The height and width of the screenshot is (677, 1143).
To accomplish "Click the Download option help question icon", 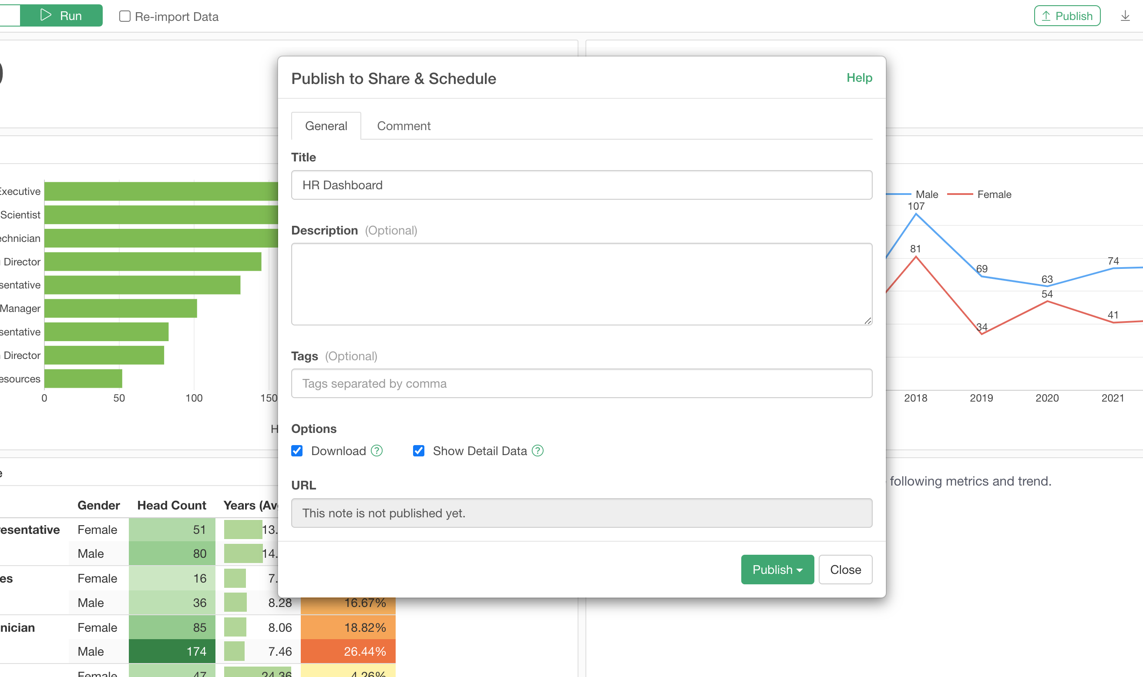I will 377,451.
